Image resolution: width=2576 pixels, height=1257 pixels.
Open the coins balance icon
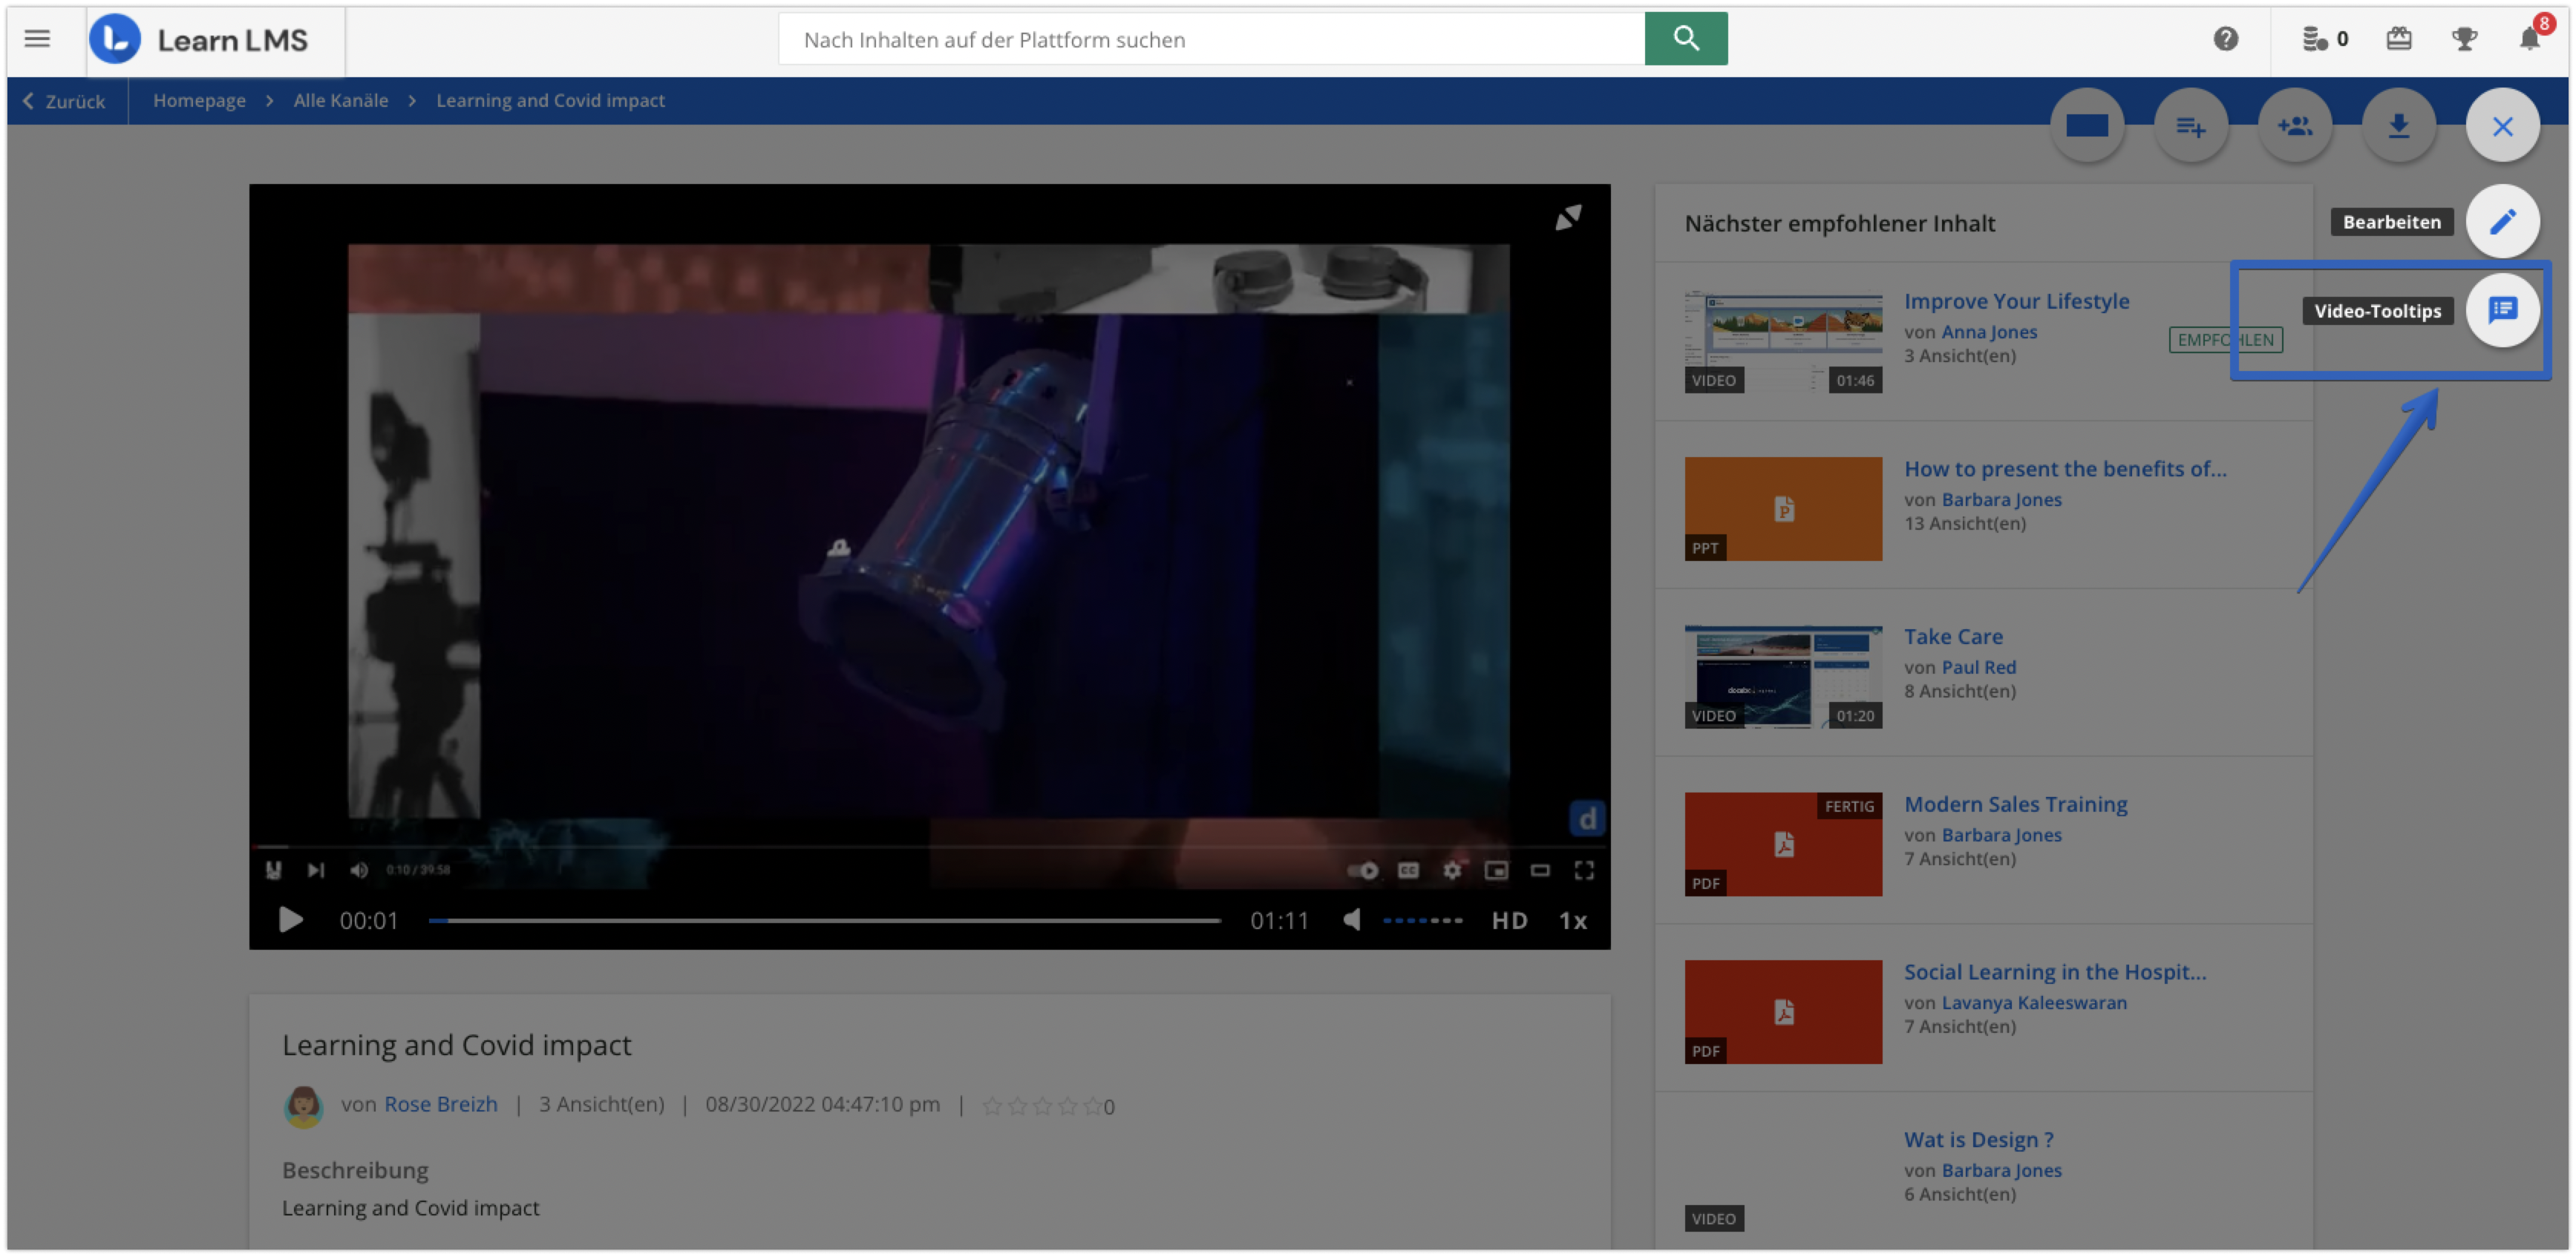click(2314, 39)
